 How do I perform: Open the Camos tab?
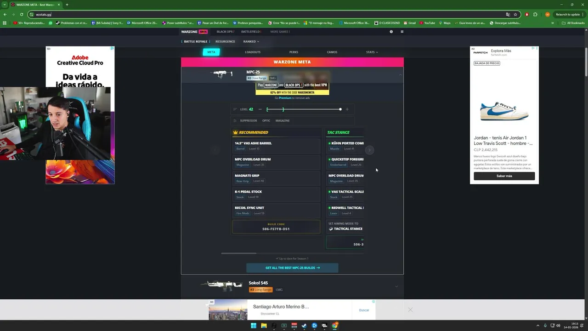(332, 52)
